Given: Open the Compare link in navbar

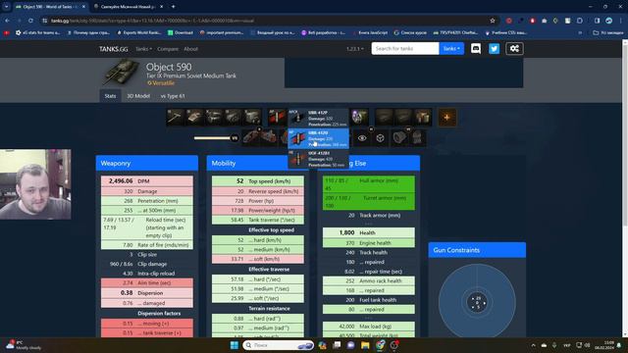Looking at the screenshot, I should [168, 49].
